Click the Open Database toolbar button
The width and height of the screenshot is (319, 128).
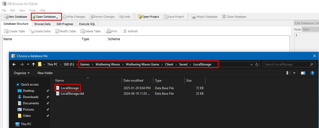(44, 17)
